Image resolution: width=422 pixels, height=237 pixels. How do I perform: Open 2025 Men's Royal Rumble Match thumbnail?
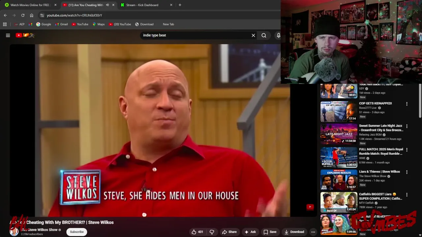tap(339, 157)
